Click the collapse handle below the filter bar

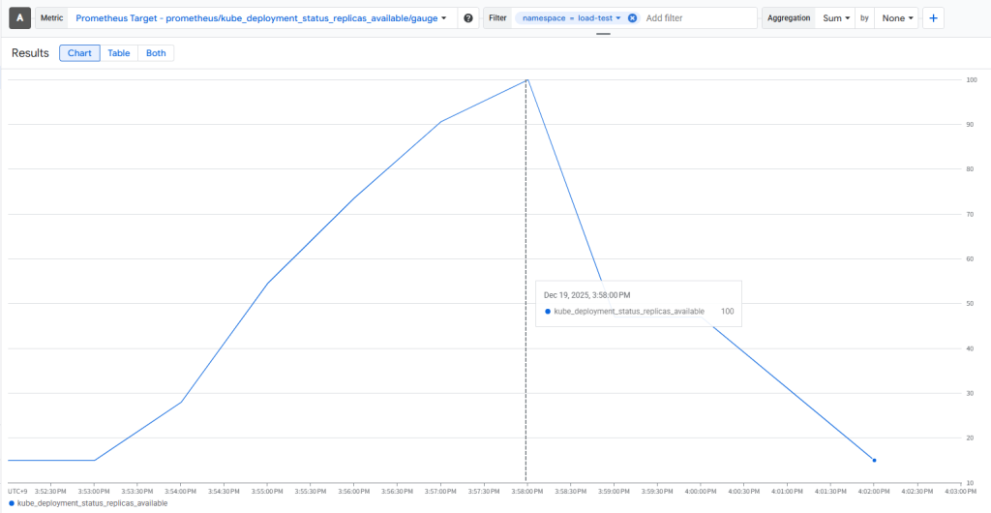(x=603, y=34)
